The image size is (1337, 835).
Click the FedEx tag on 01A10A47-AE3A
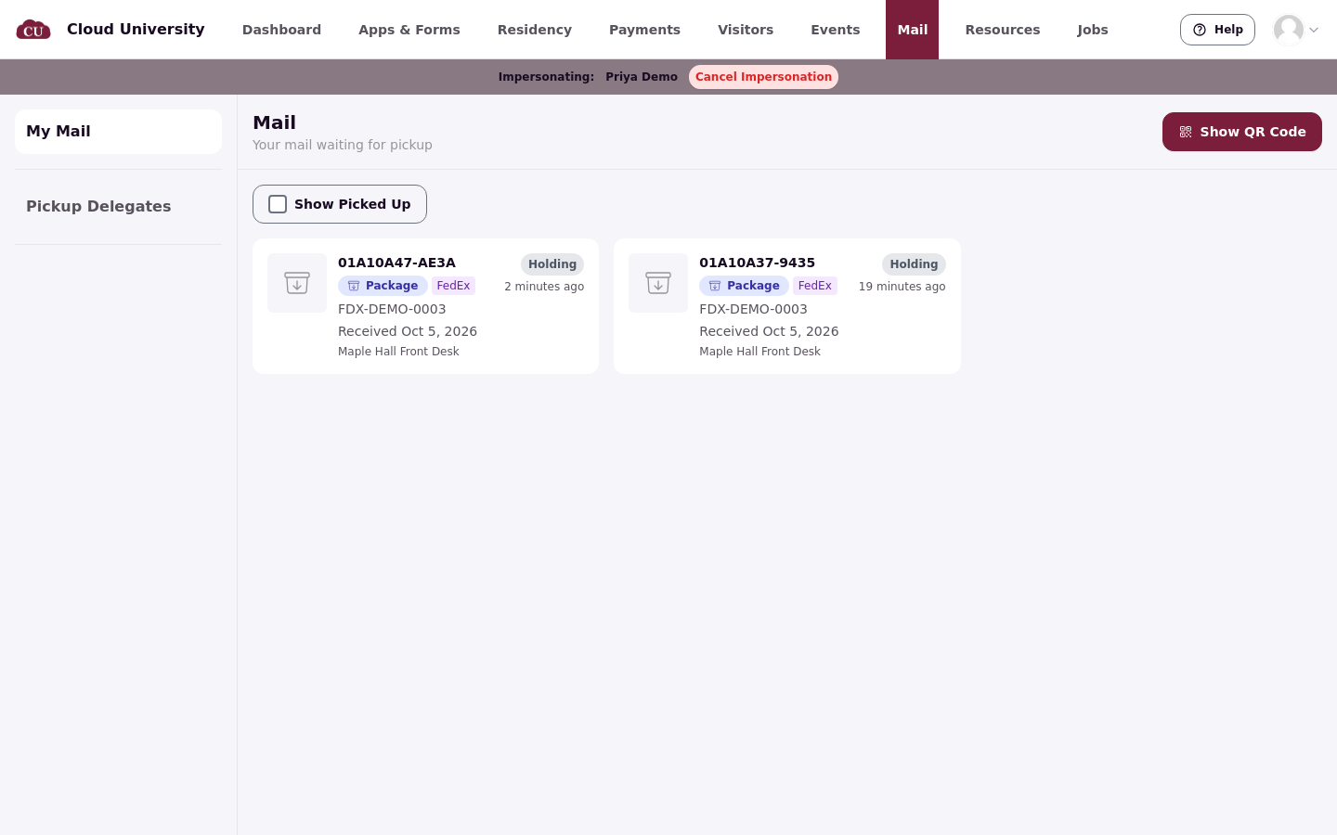pyautogui.click(x=453, y=286)
